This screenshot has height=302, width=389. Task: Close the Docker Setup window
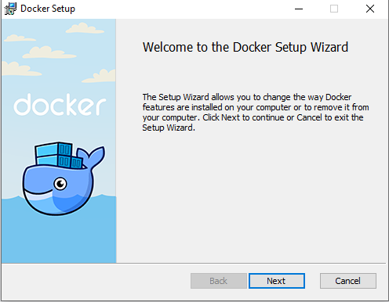370,9
